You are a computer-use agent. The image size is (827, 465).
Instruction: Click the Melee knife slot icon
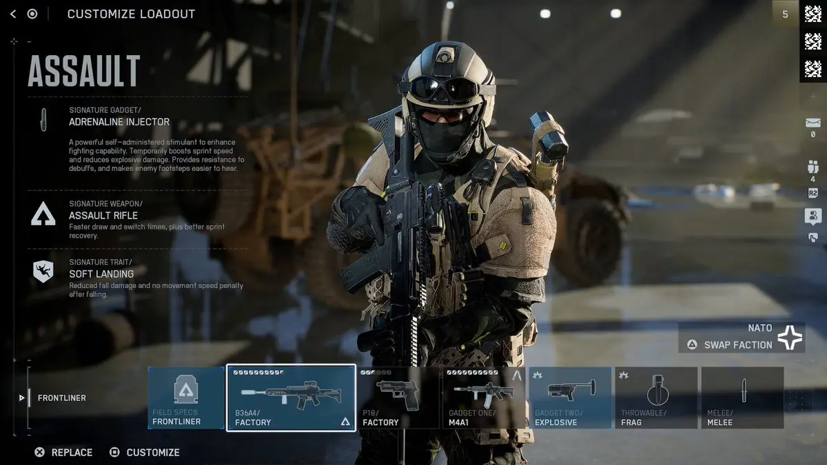point(742,397)
